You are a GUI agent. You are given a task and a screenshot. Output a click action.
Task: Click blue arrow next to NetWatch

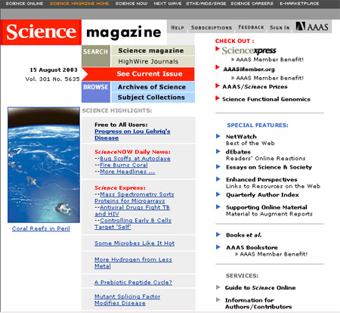pyautogui.click(x=218, y=136)
